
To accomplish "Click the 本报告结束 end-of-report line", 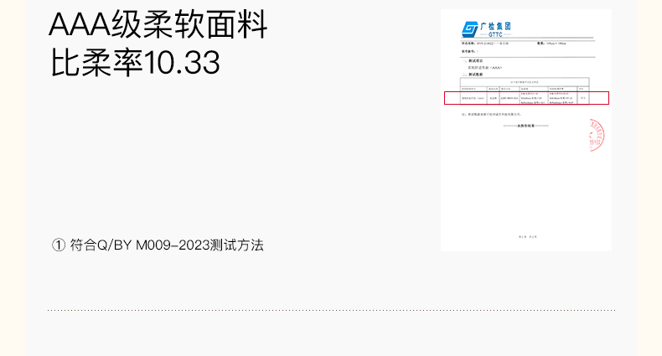I will click(x=525, y=126).
